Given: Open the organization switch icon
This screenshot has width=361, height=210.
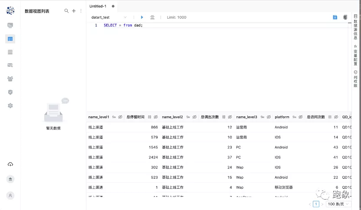Looking at the screenshot, I should pyautogui.click(x=10, y=179).
